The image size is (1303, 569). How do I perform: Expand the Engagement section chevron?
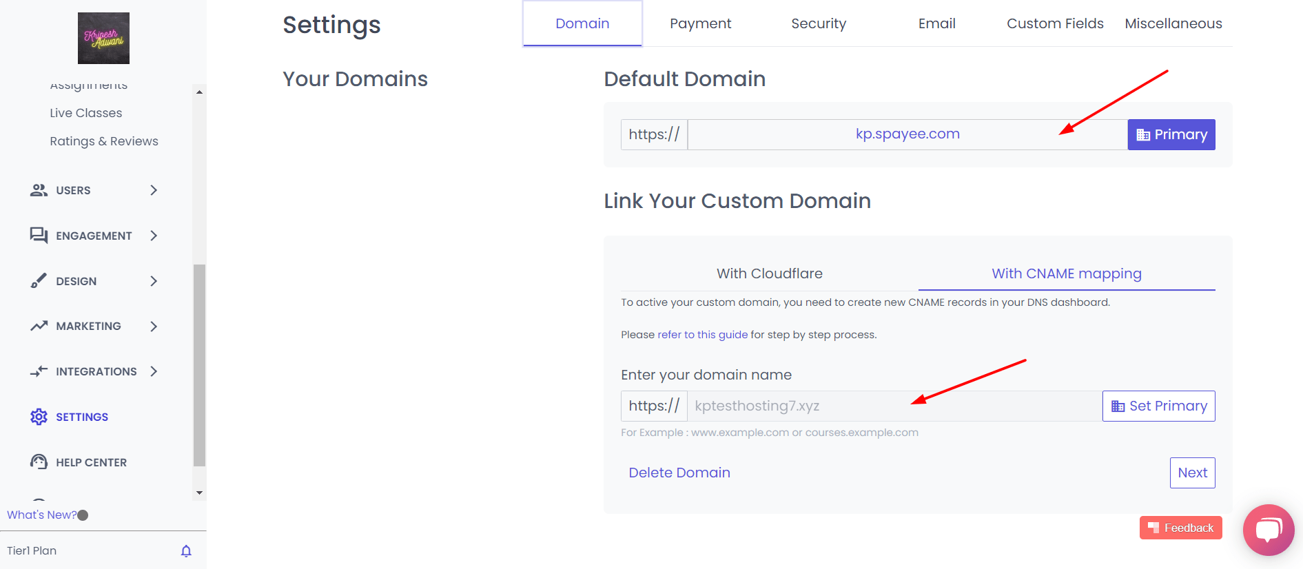click(154, 236)
